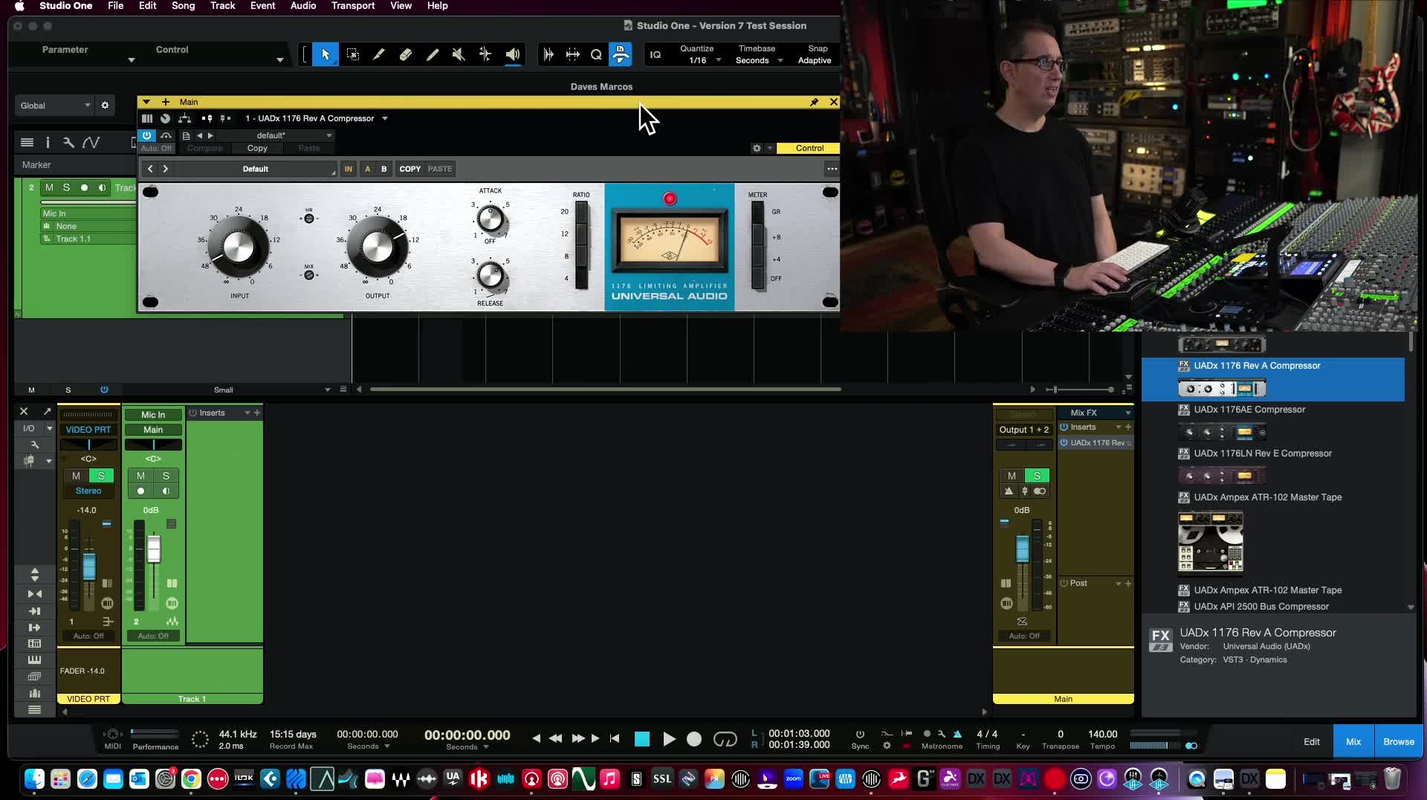The image size is (1427, 800).
Task: Pin the plugin window
Action: click(814, 102)
